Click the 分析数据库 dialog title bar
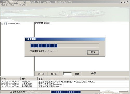Viewport: 130px width, 94px height. click(x=65, y=39)
